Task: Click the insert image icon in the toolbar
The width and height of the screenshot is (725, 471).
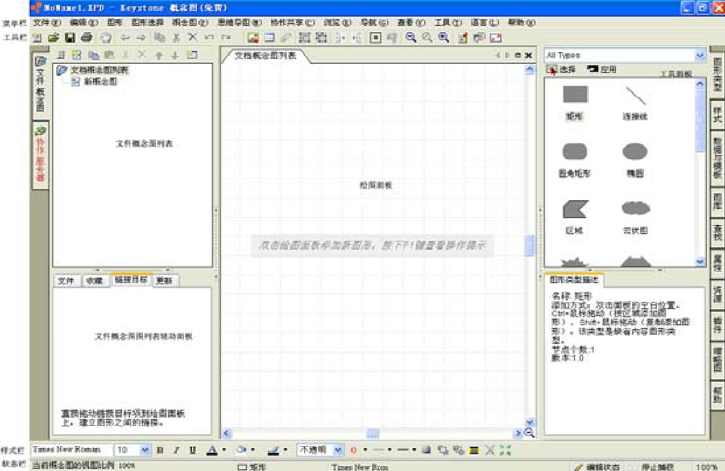Action: 253,38
